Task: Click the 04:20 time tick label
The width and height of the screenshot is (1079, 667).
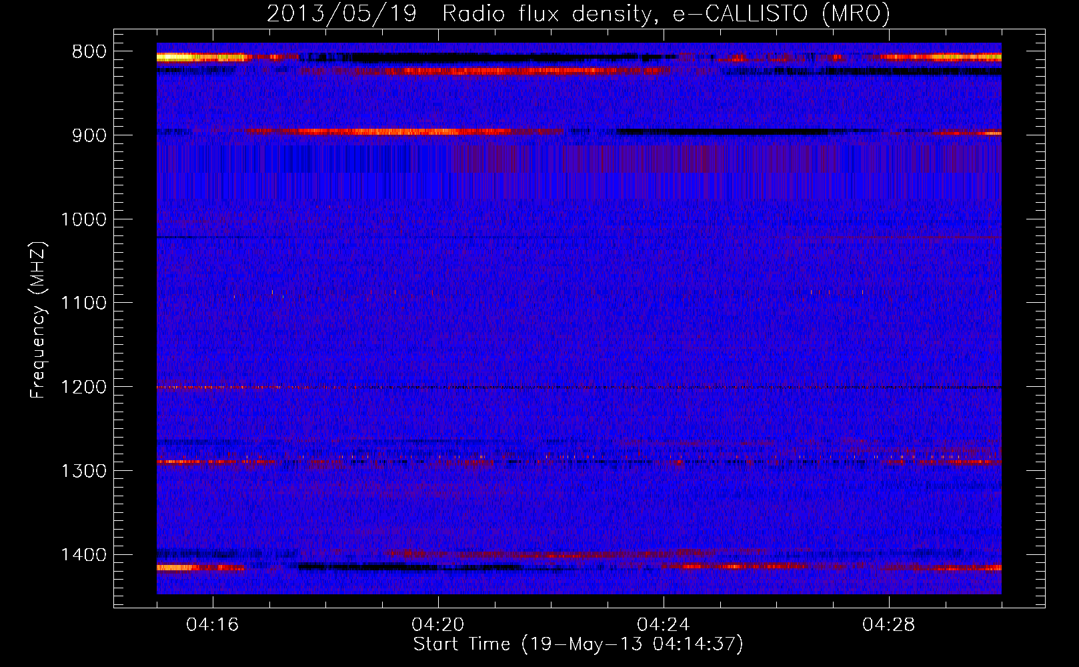Action: pos(438,625)
